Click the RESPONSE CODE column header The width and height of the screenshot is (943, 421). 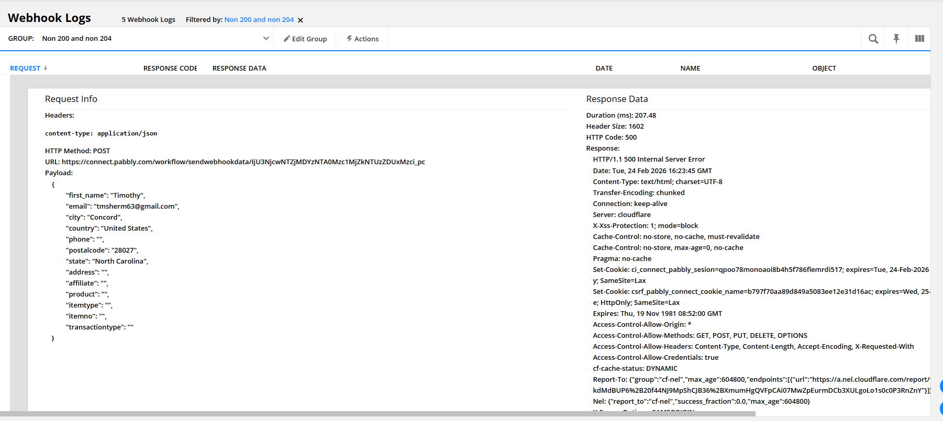tap(170, 68)
